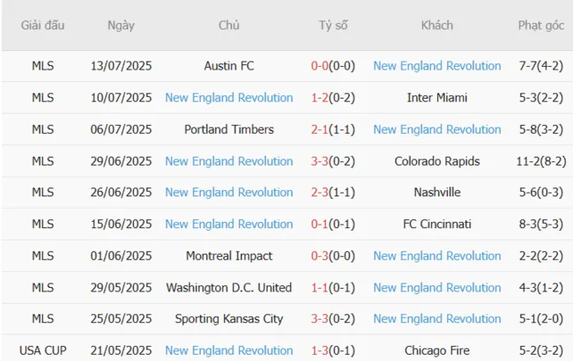Screen dimensions: 573x361
Task: Click the 1-3(0-1) score against Chicago Fire
Action: coord(333,350)
